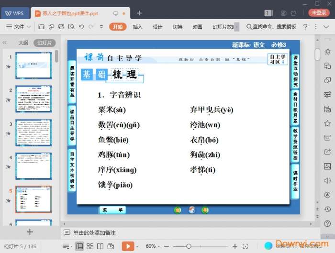This screenshot has width=335, height=253.
Task: Open a new tab with plus
Action: [139, 13]
